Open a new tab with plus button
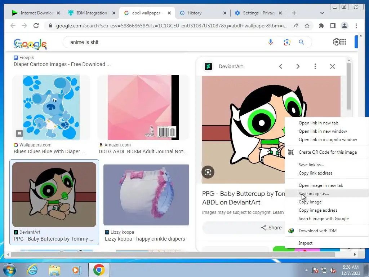 294,13
